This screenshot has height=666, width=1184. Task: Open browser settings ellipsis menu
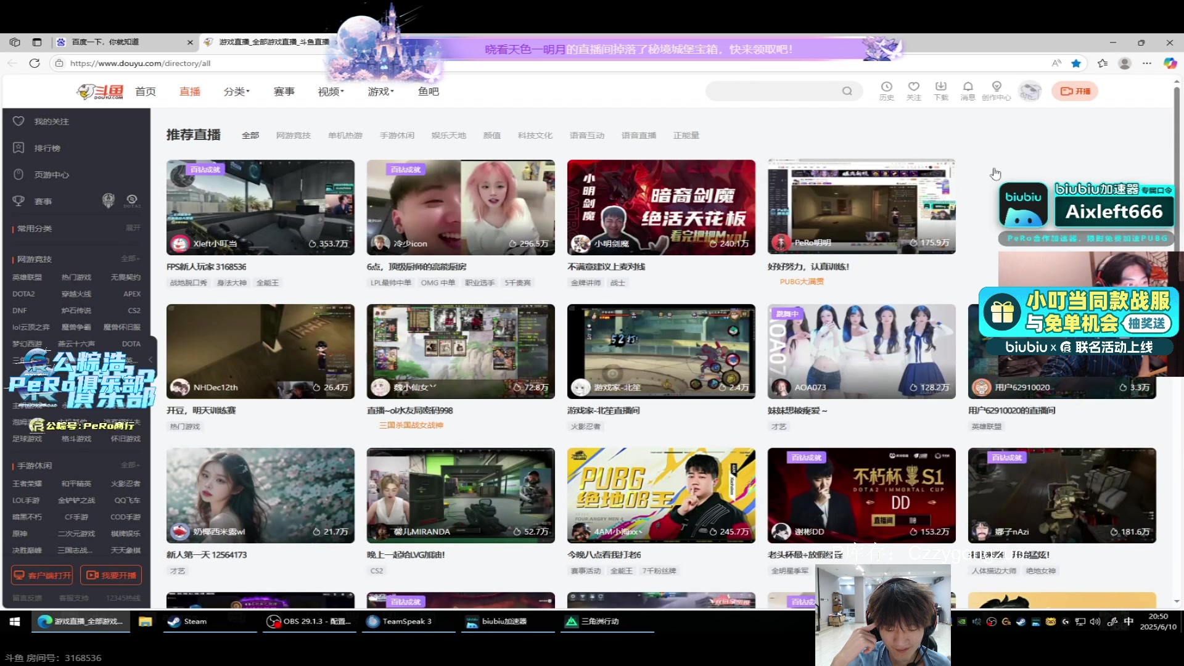coord(1147,63)
